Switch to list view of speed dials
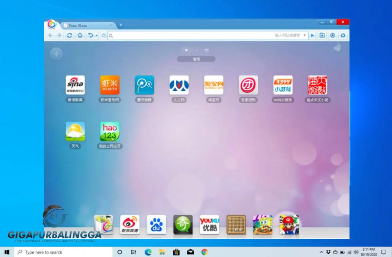392x257 pixels. (x=206, y=50)
